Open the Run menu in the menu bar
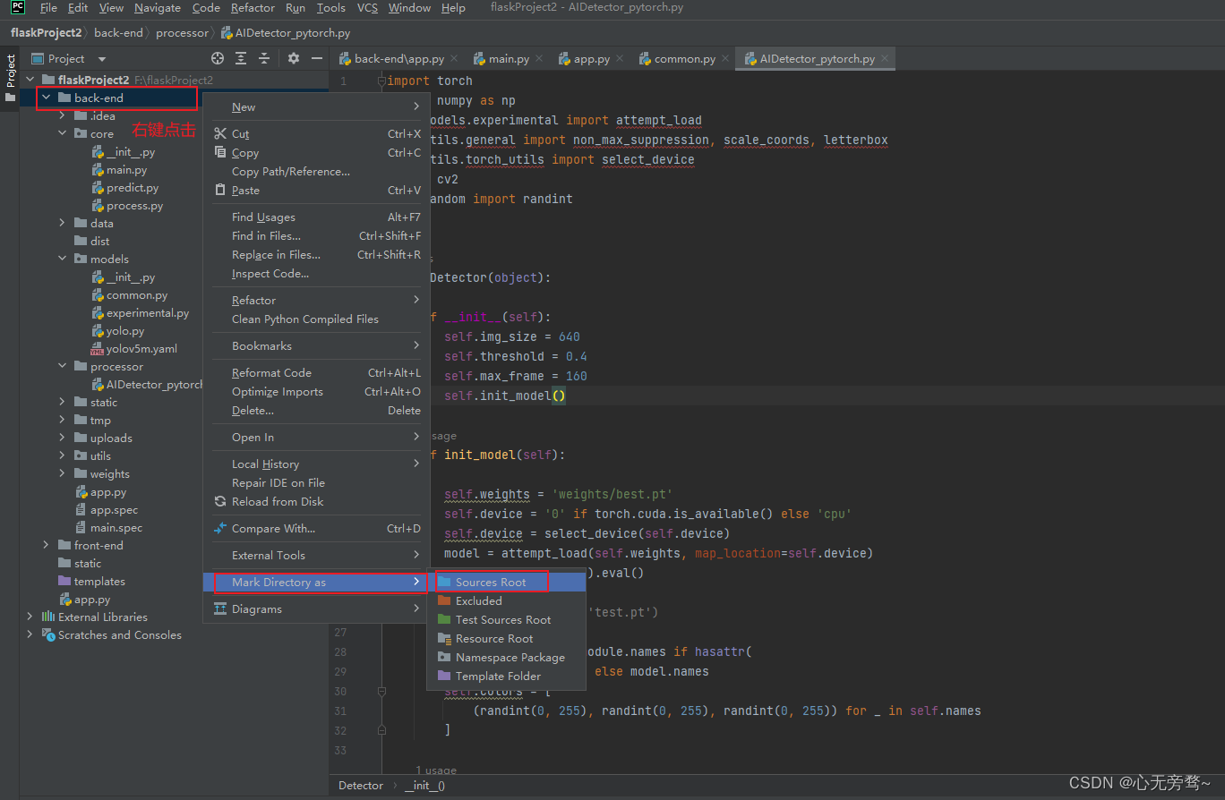Screen dimensions: 1225x800 pyautogui.click(x=296, y=7)
